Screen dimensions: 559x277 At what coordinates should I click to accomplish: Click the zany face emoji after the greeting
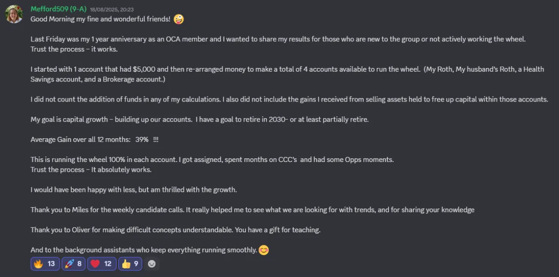click(x=178, y=19)
